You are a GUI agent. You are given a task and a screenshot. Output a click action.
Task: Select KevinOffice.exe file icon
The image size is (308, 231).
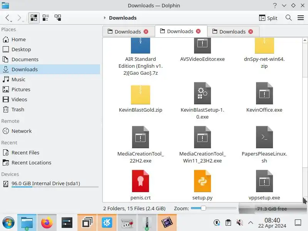[264, 93]
